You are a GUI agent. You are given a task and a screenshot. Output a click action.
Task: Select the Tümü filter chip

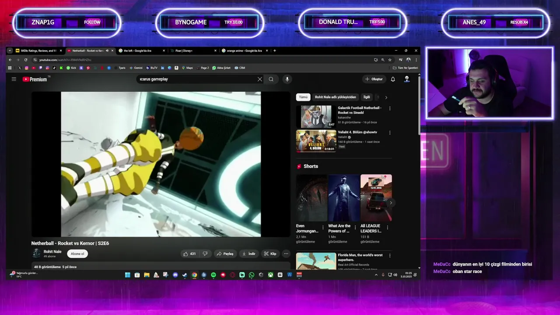(303, 97)
